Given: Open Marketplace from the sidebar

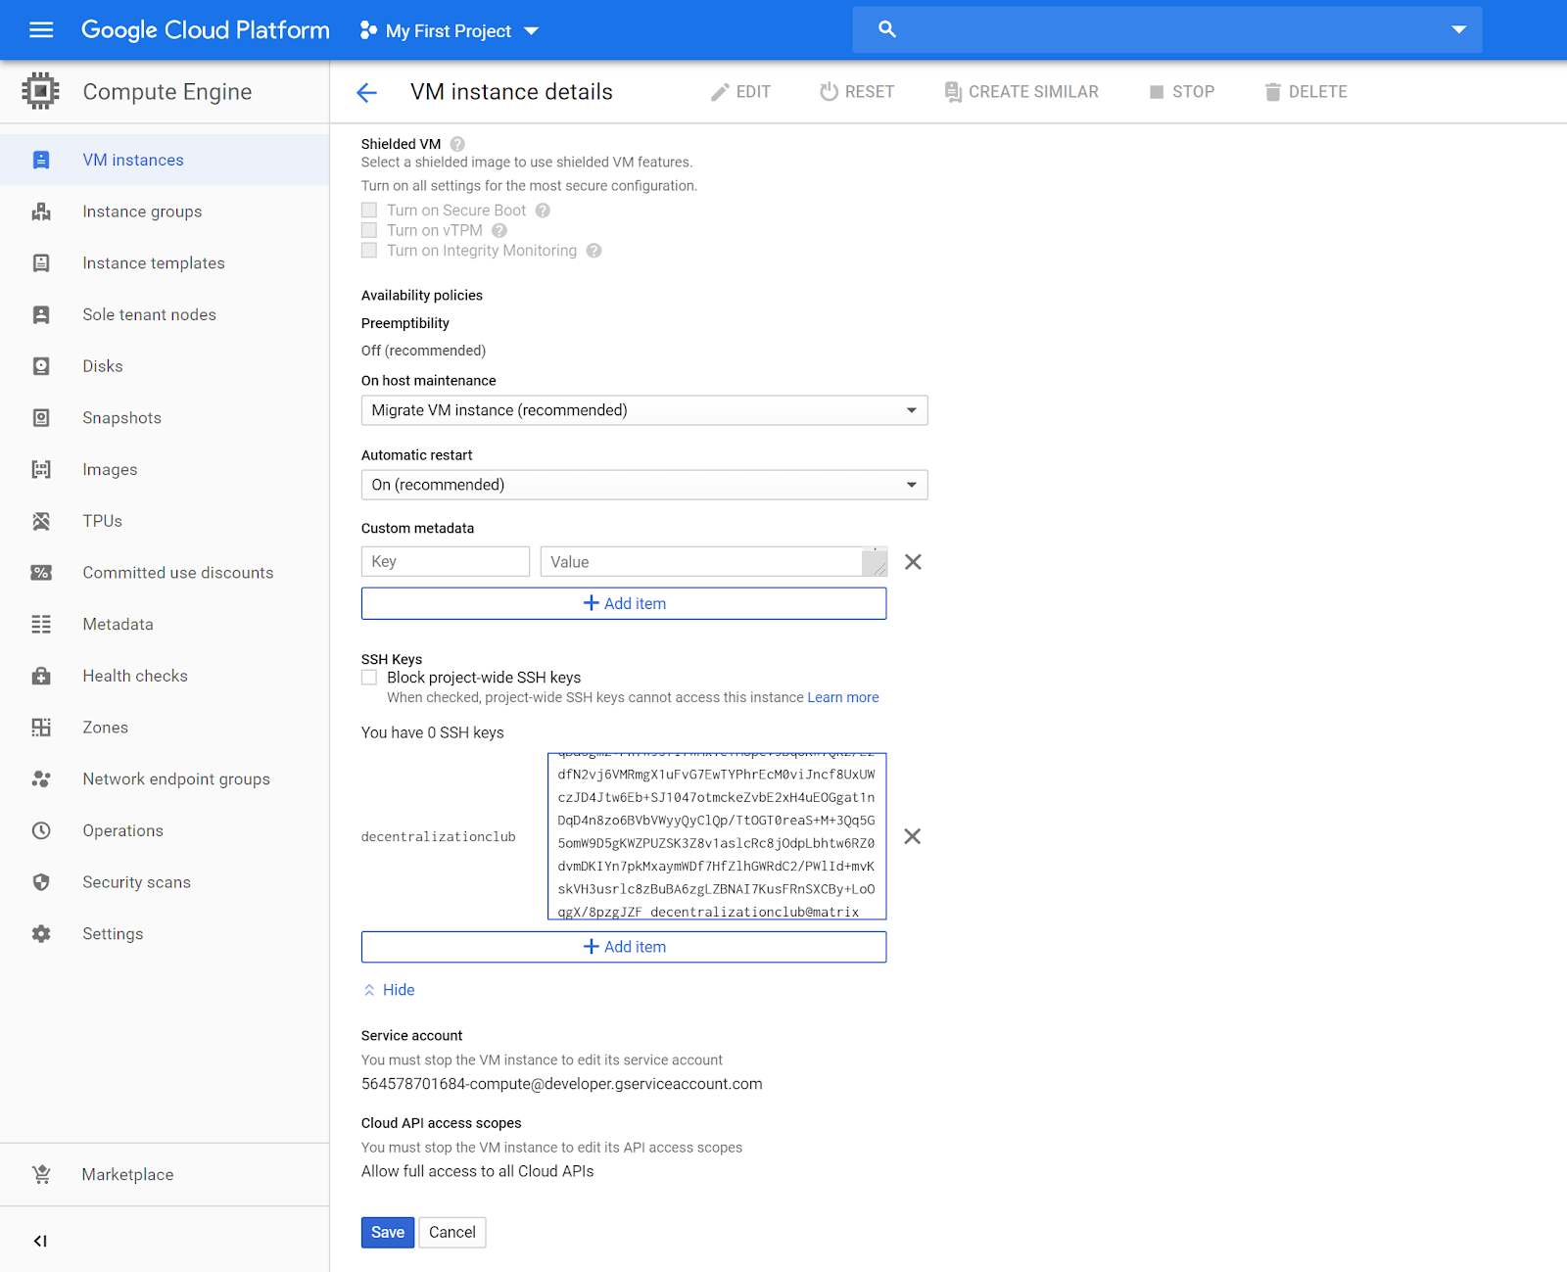Looking at the screenshot, I should click(x=127, y=1174).
